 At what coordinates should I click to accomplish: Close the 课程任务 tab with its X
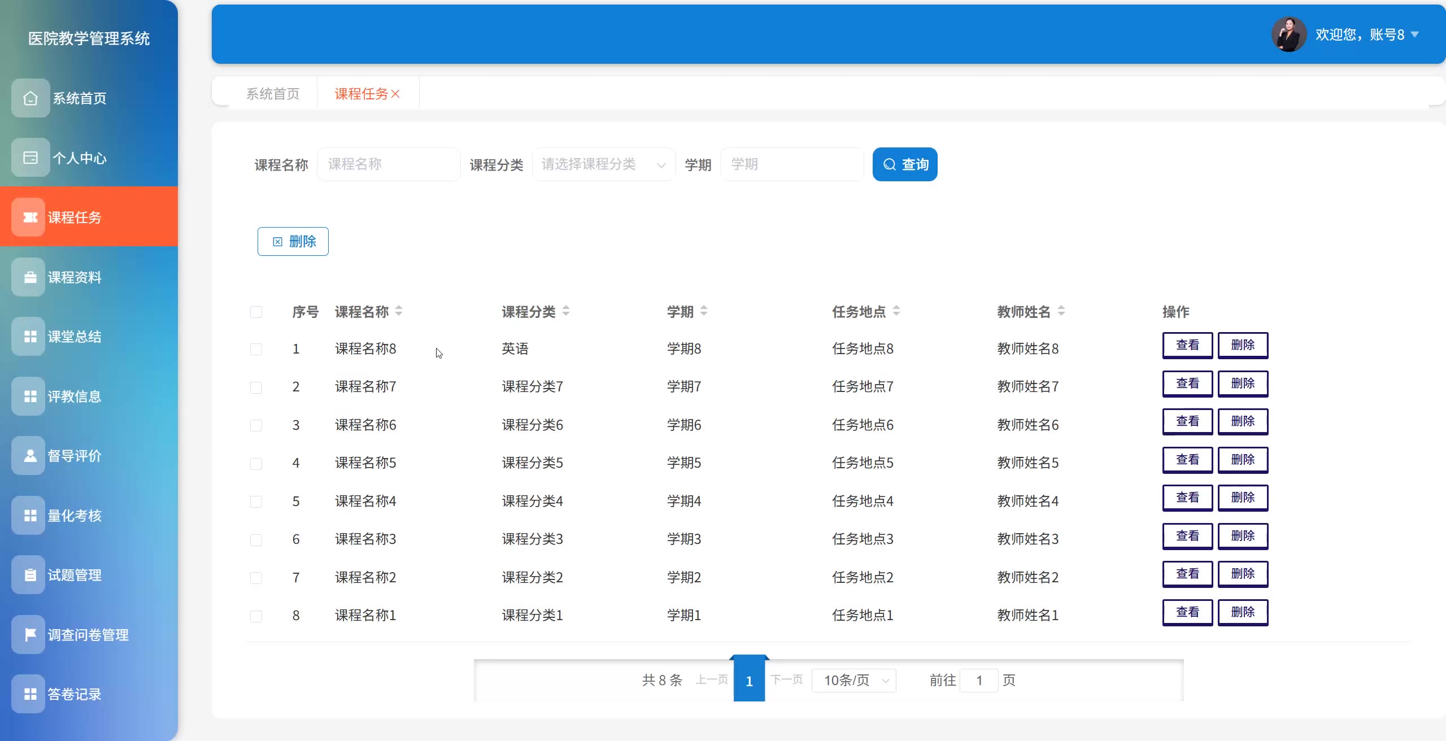click(x=395, y=94)
